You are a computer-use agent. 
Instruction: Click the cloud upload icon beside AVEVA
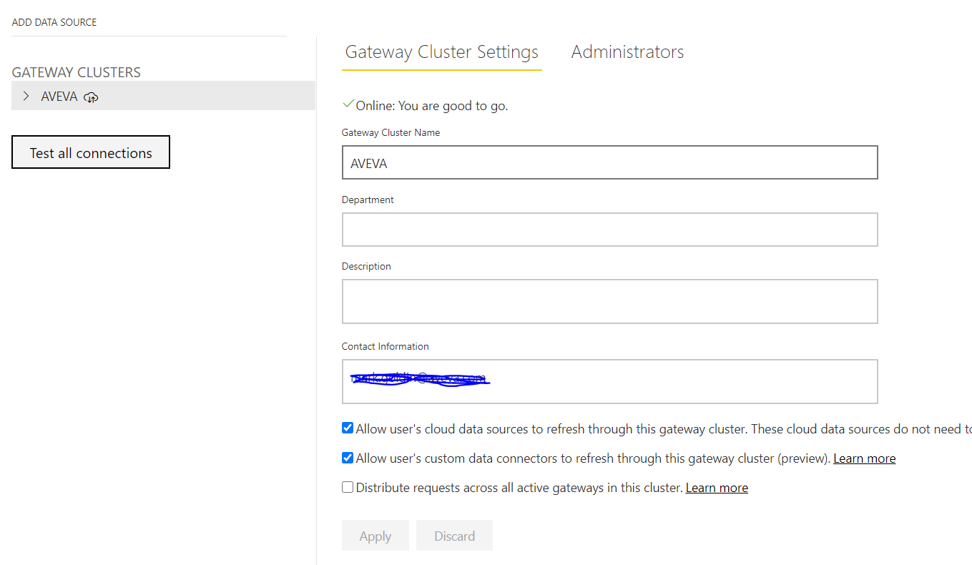click(x=91, y=97)
